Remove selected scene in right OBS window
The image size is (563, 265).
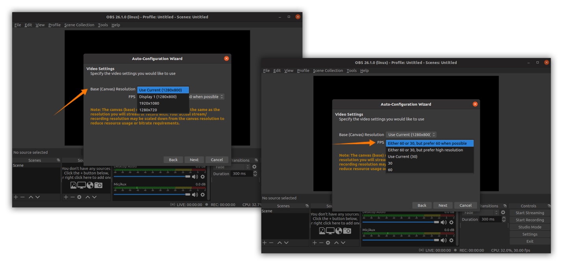[271, 243]
